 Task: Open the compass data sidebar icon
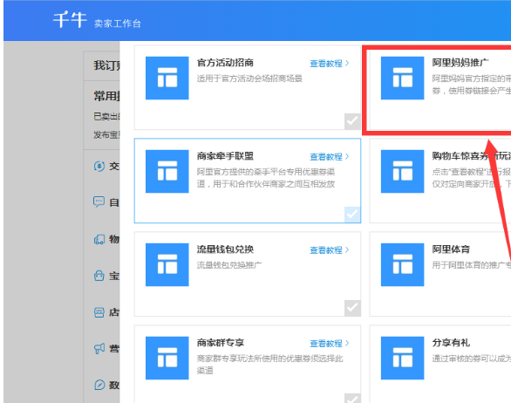tap(99, 385)
